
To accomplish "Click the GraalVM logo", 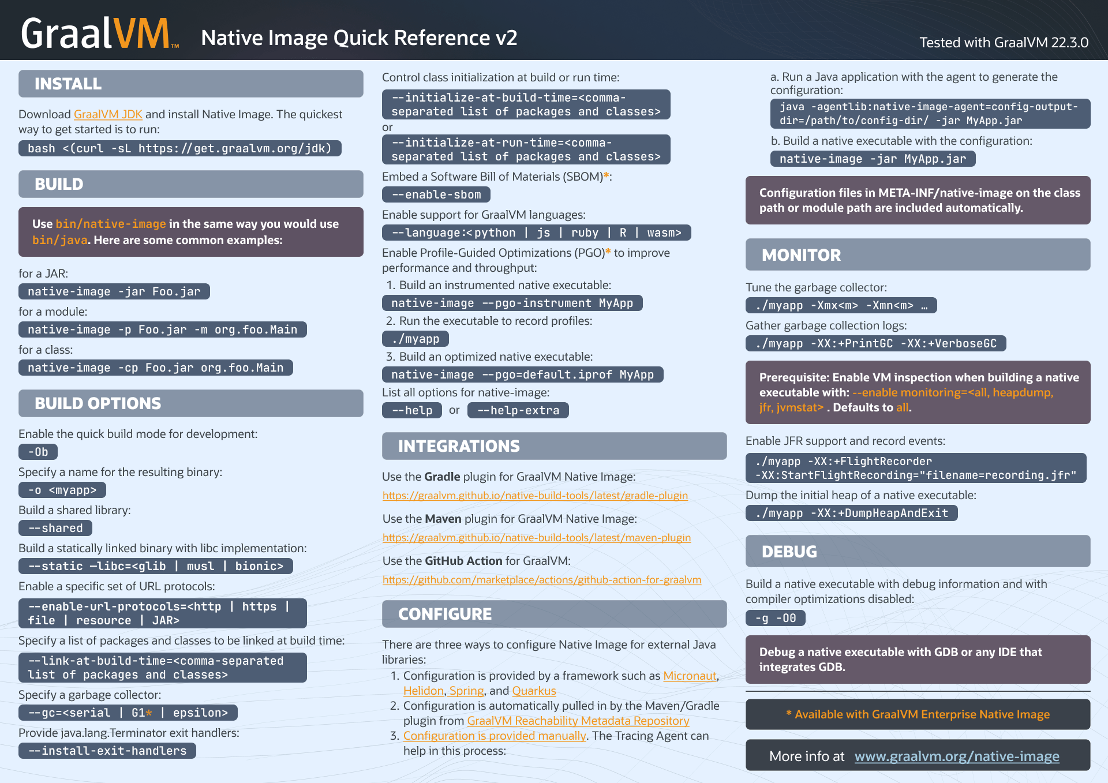I will pos(99,33).
